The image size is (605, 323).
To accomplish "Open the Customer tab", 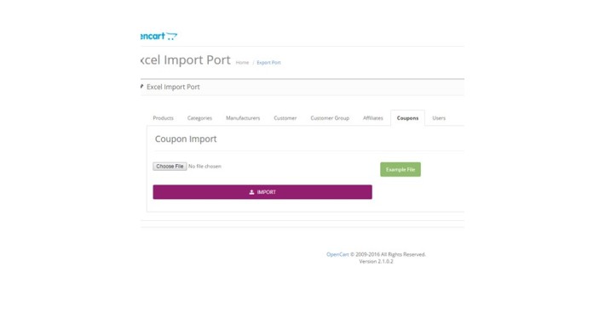I will coord(285,118).
